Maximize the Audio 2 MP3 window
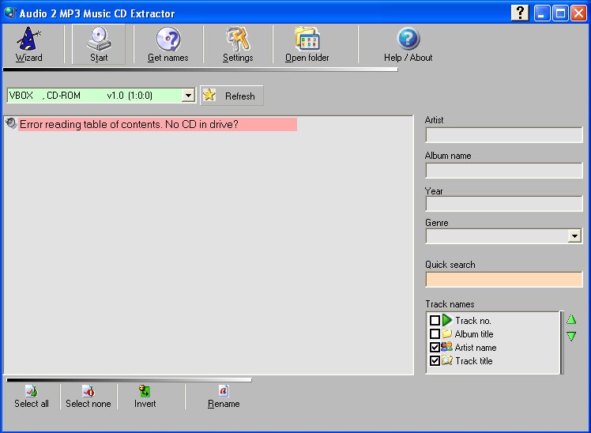This screenshot has width=591, height=433. 560,13
